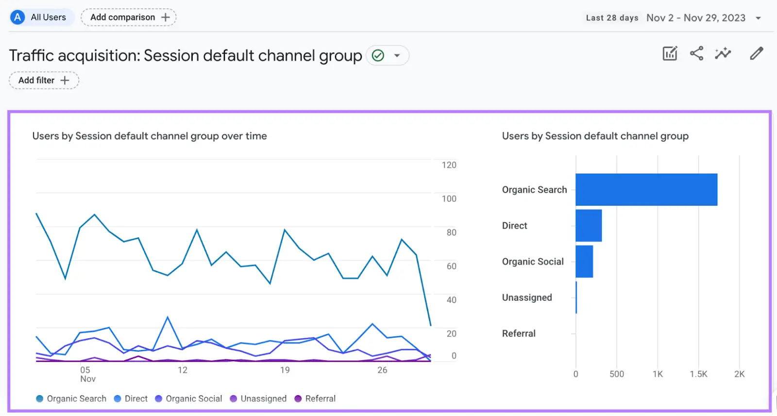777x416 pixels.
Task: Click the pencil edit report icon
Action: pyautogui.click(x=756, y=53)
